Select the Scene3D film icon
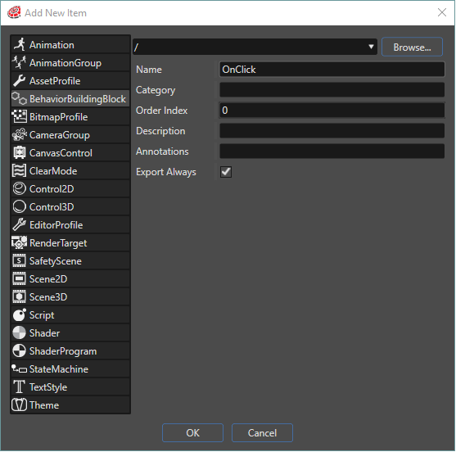 [x=19, y=297]
